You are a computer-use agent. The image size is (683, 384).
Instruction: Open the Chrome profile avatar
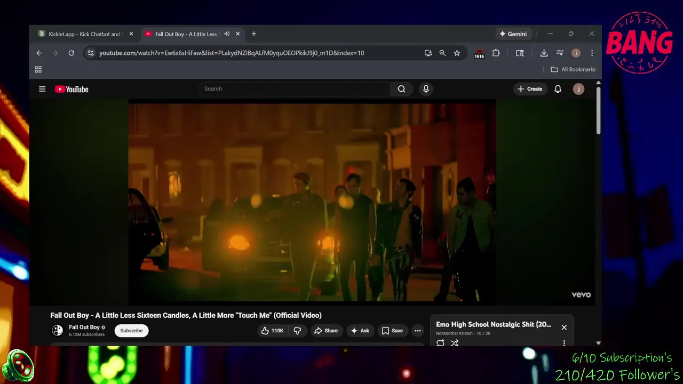[x=576, y=53]
